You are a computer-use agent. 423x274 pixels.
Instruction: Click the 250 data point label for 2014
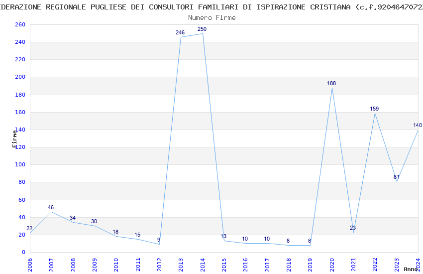click(x=202, y=29)
